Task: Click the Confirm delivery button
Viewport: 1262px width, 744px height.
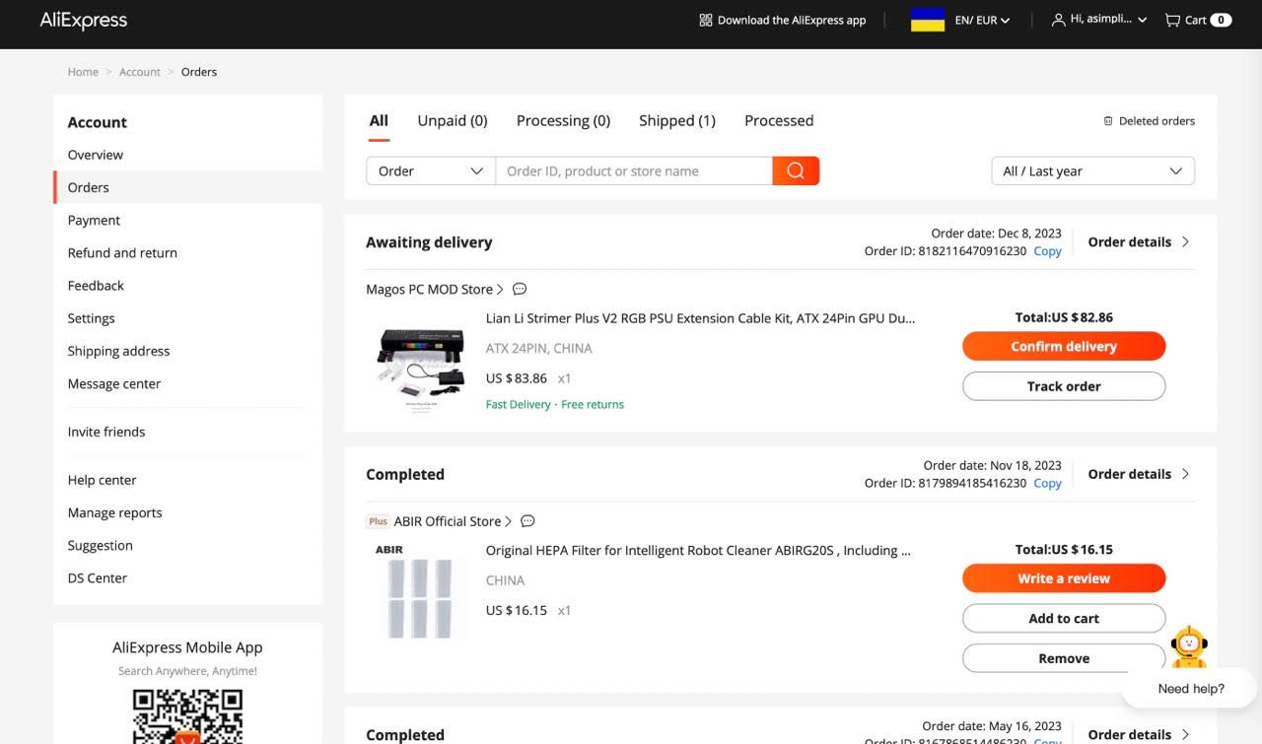Action: tap(1064, 346)
